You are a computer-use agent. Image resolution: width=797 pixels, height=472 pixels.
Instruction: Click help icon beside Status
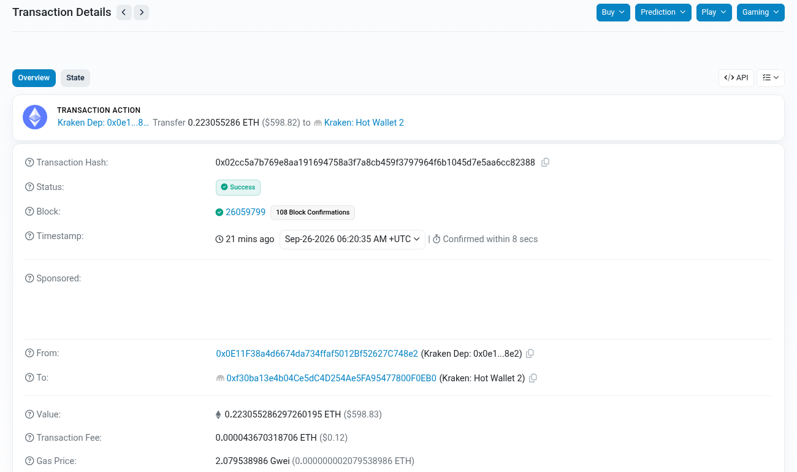pos(29,187)
